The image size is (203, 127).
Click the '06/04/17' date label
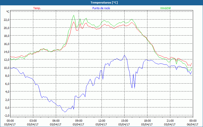click(193, 124)
